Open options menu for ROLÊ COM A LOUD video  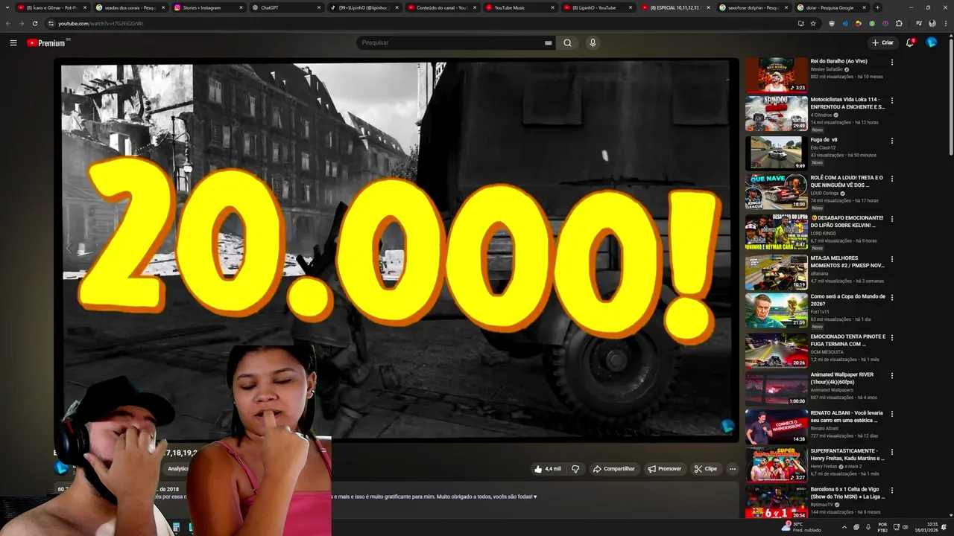click(892, 179)
